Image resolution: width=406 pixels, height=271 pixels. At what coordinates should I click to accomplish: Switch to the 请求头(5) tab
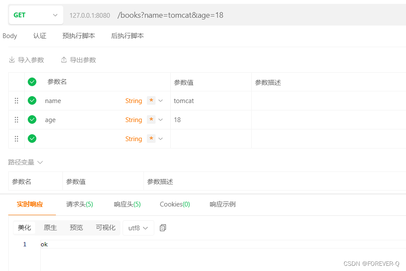point(79,204)
